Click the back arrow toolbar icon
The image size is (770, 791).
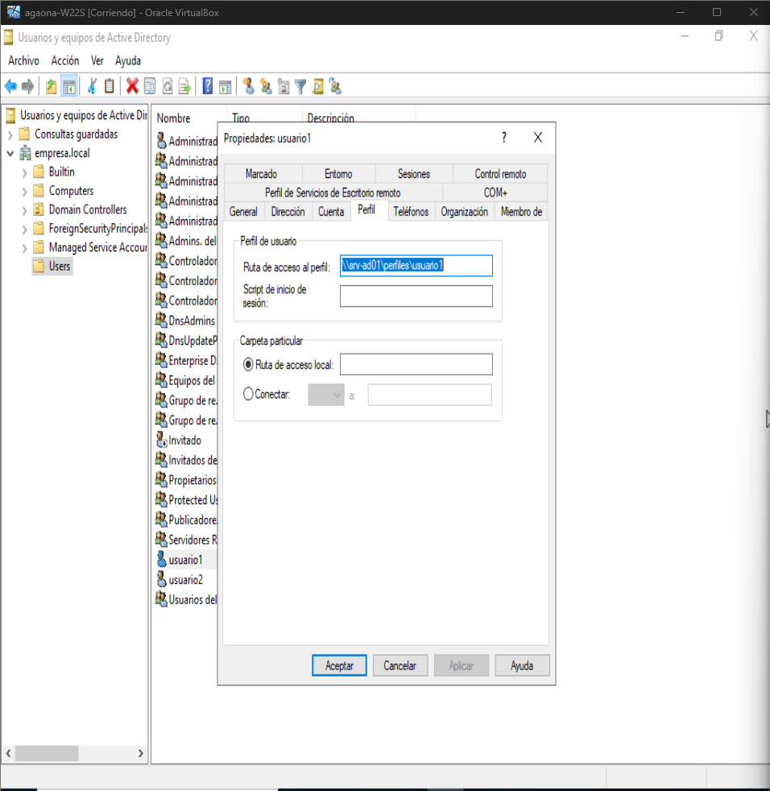point(11,86)
